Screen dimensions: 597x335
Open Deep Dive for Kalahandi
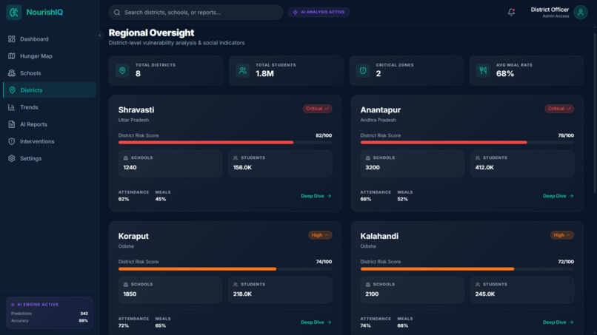pyautogui.click(x=558, y=322)
